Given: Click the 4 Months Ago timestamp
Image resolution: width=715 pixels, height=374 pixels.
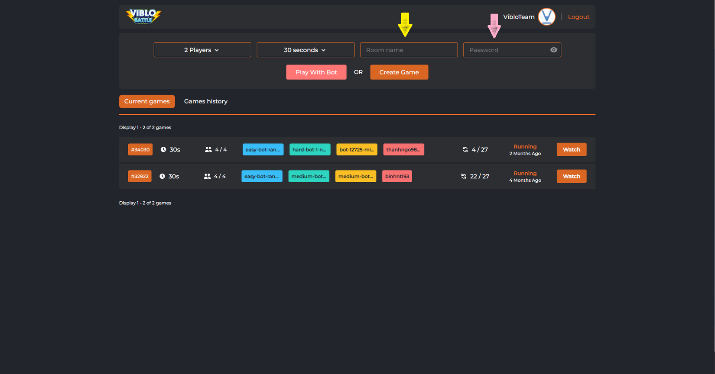Looking at the screenshot, I should pos(525,181).
